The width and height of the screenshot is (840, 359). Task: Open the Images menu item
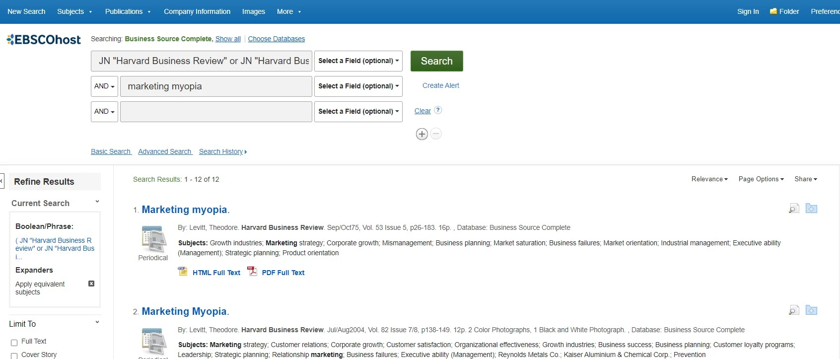(254, 11)
